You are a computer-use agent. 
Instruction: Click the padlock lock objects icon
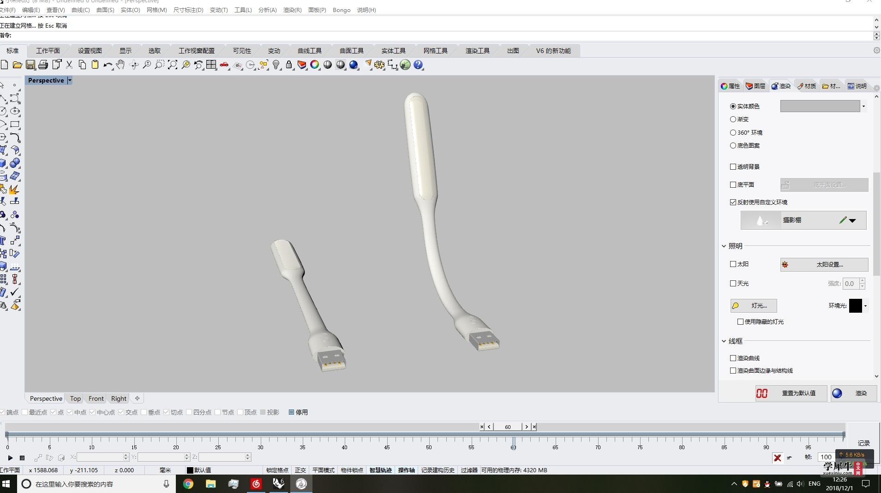[289, 65]
